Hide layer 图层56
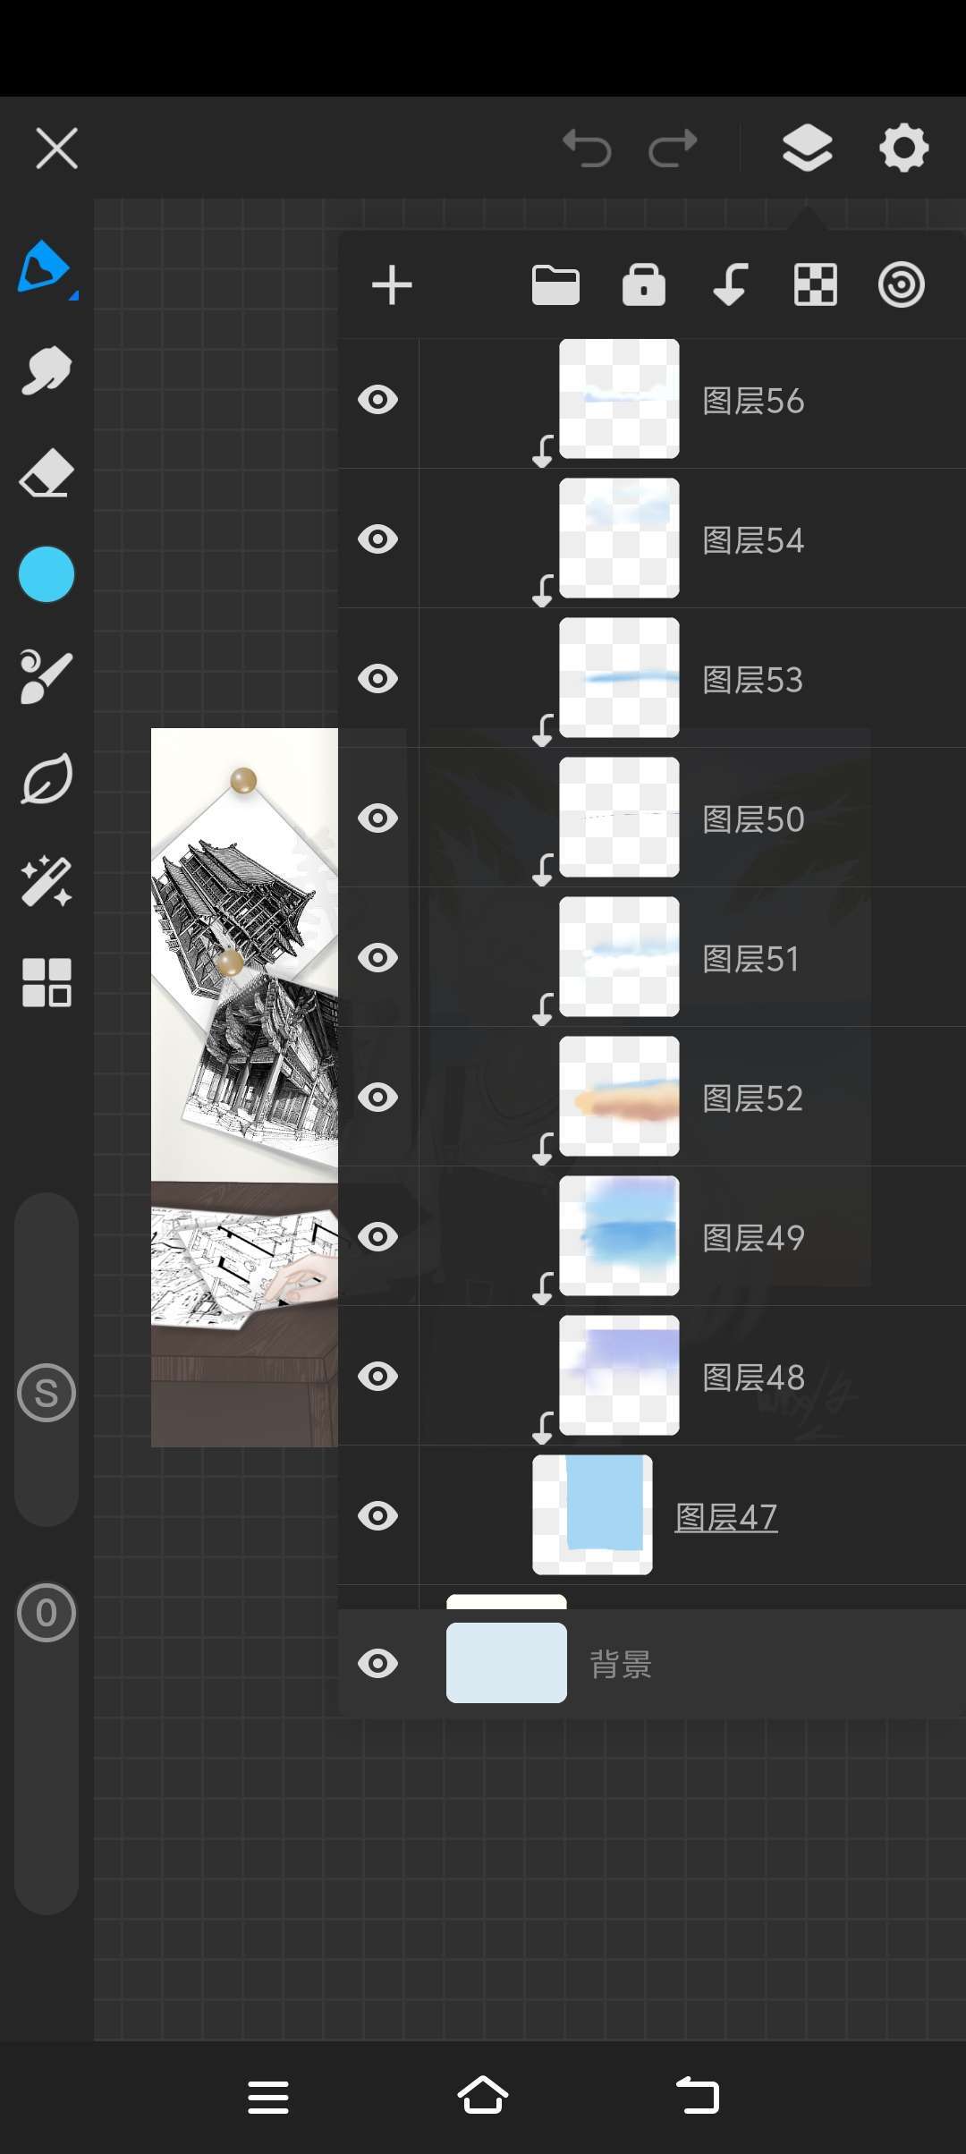This screenshot has height=2154, width=966. tap(377, 400)
